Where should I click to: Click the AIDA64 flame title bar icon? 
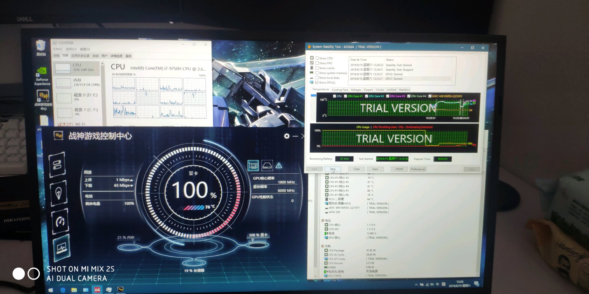(x=309, y=47)
